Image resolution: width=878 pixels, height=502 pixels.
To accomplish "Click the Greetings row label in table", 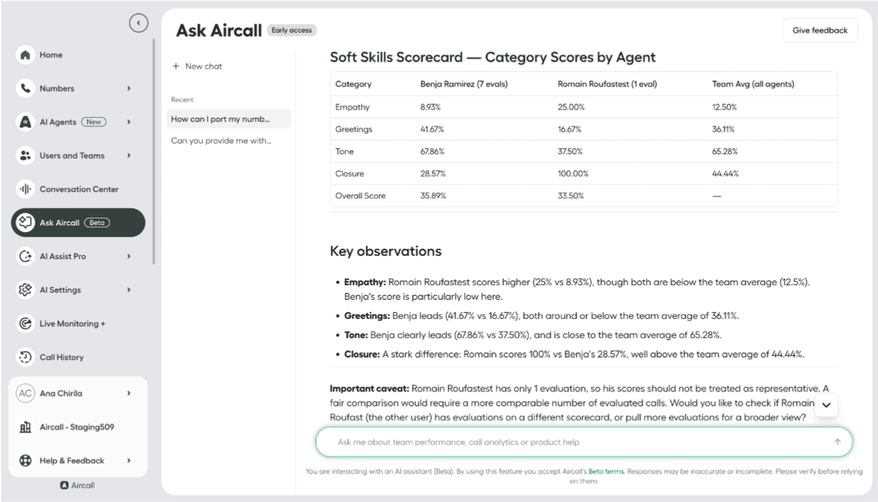I will [x=354, y=129].
